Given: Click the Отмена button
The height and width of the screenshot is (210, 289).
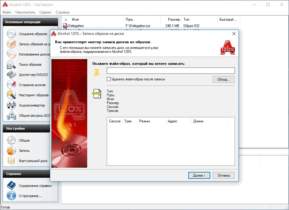Looking at the screenshot, I should (223, 175).
